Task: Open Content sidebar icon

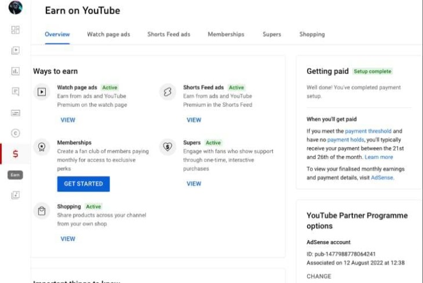Action: pyautogui.click(x=16, y=50)
